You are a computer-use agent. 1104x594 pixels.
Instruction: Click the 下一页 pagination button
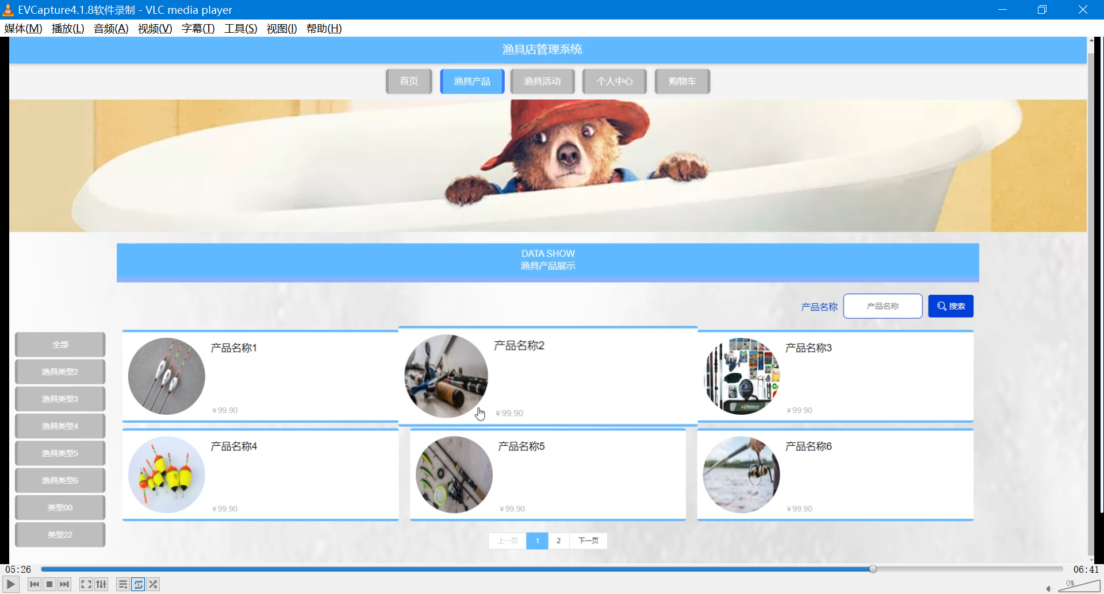[x=588, y=541]
